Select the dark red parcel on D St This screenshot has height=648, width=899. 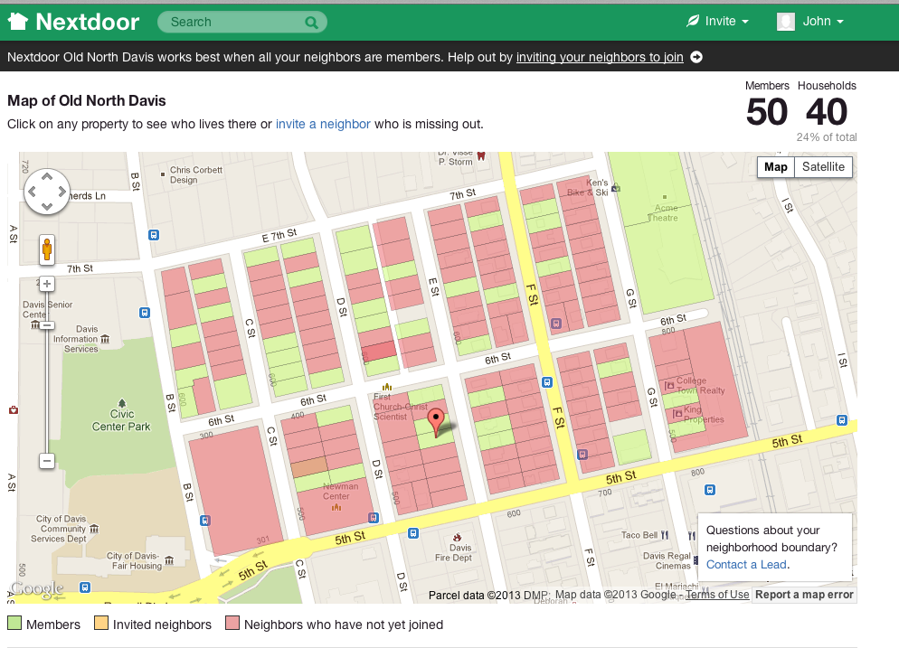tap(379, 351)
